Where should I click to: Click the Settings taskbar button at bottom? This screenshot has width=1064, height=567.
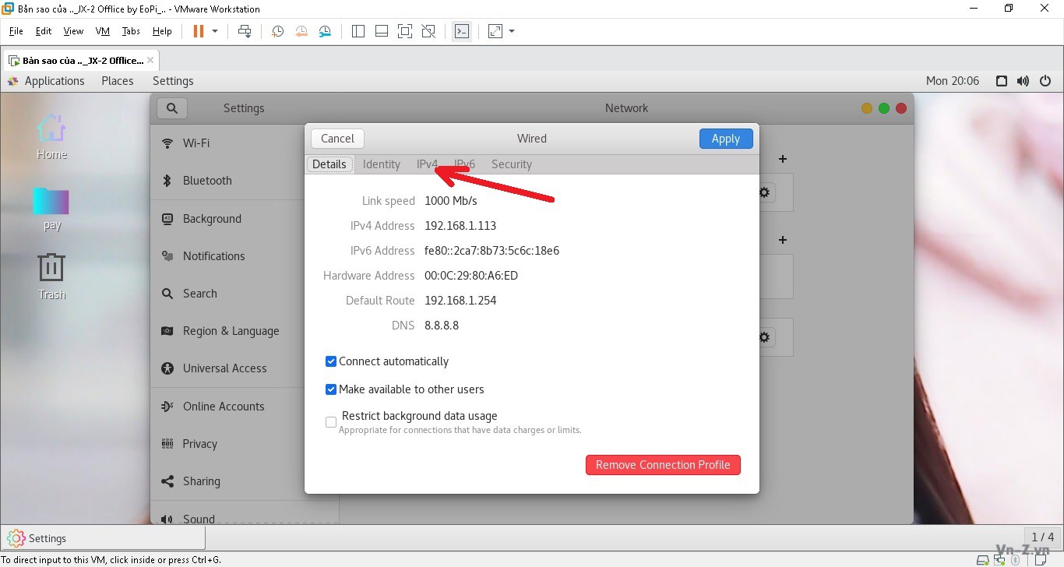(x=103, y=538)
